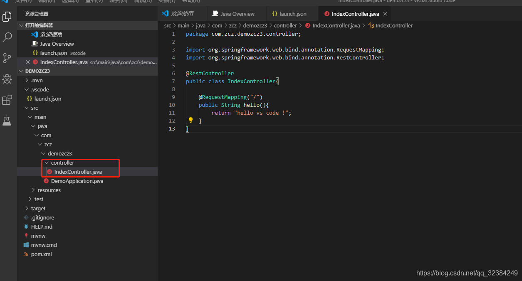Collapse the .vscode folder

tap(87, 89)
